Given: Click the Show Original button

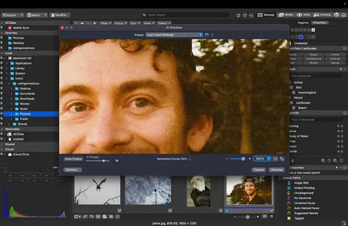Looking at the screenshot, I should click(73, 159).
